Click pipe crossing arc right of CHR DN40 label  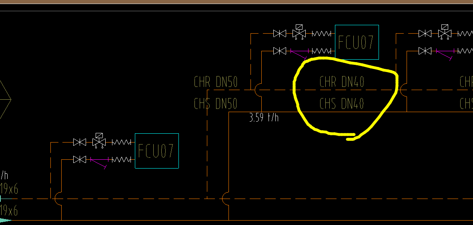(x=403, y=90)
